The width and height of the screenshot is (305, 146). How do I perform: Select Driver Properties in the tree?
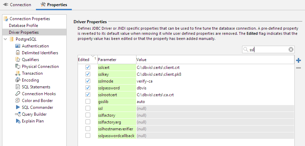coord(24,32)
